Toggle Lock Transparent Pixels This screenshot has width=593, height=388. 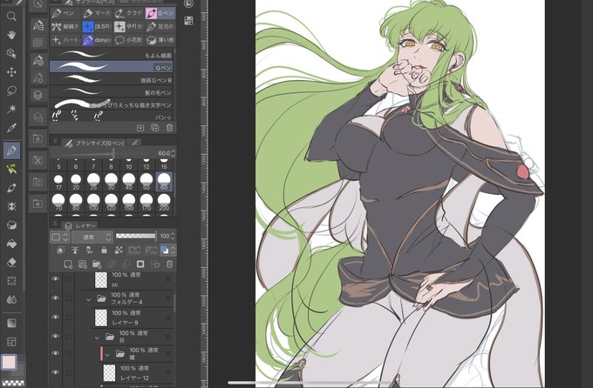(119, 250)
